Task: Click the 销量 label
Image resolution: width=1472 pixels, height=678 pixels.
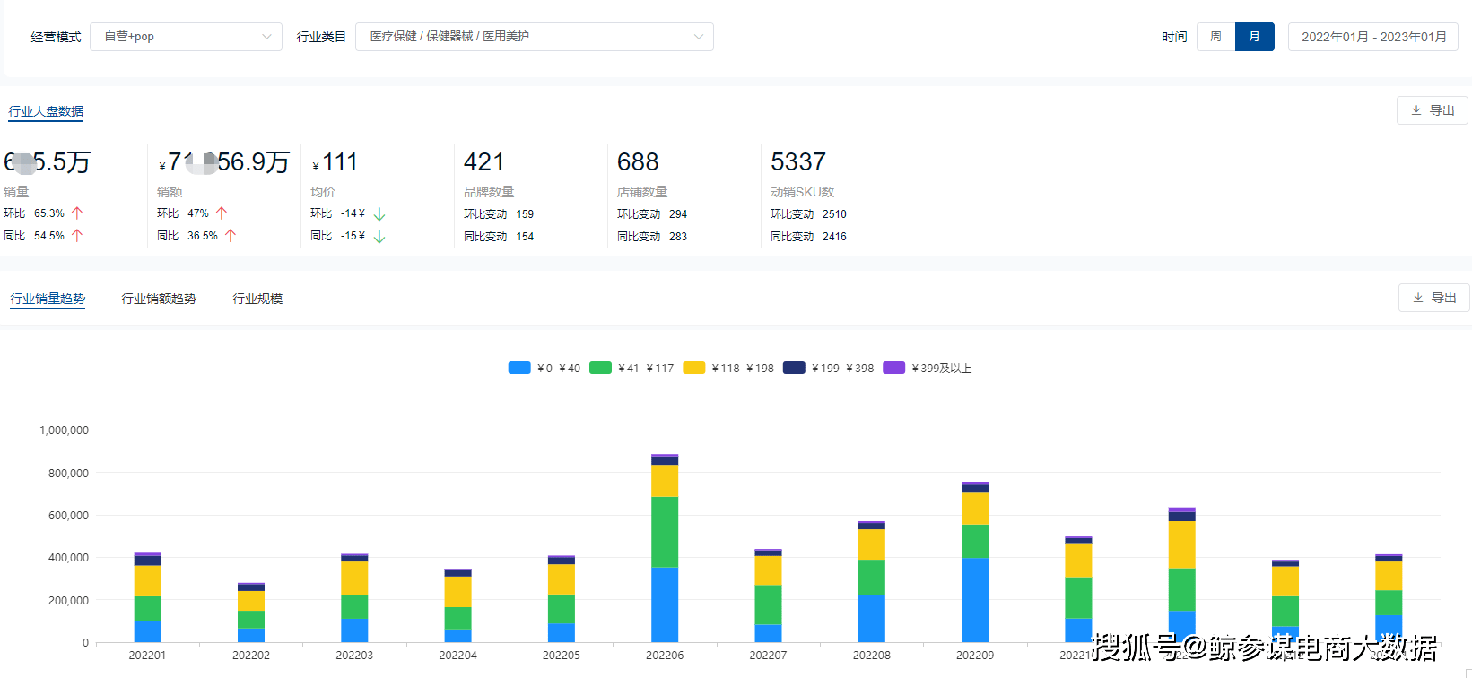Action: tap(16, 192)
